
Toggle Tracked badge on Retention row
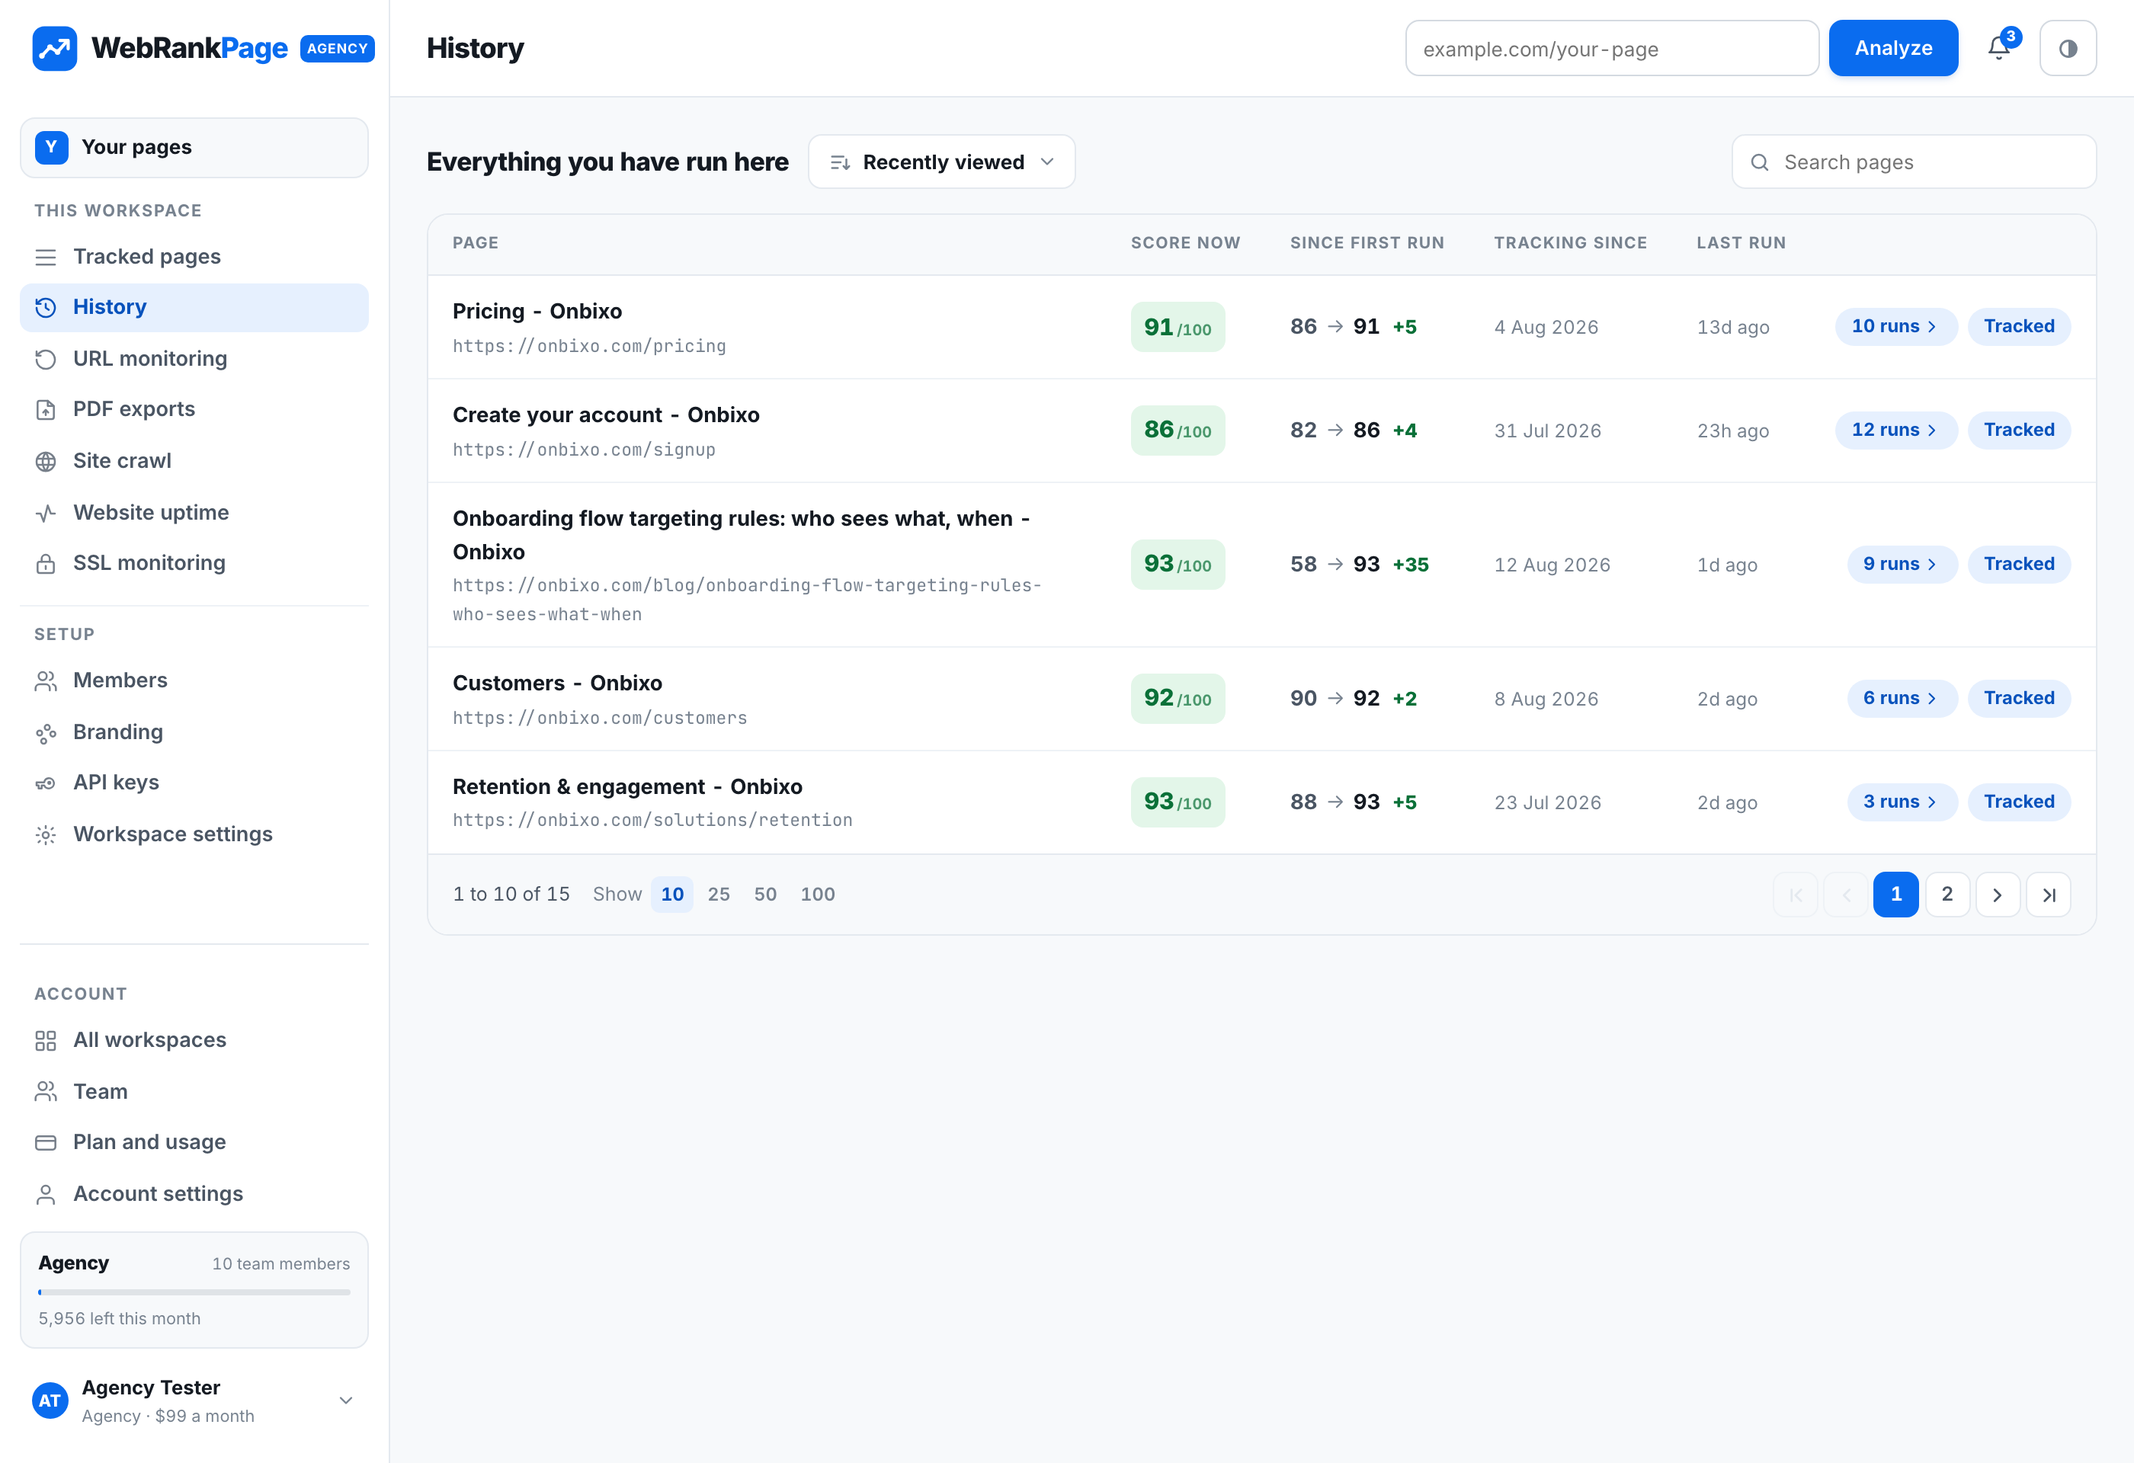pyautogui.click(x=2018, y=802)
